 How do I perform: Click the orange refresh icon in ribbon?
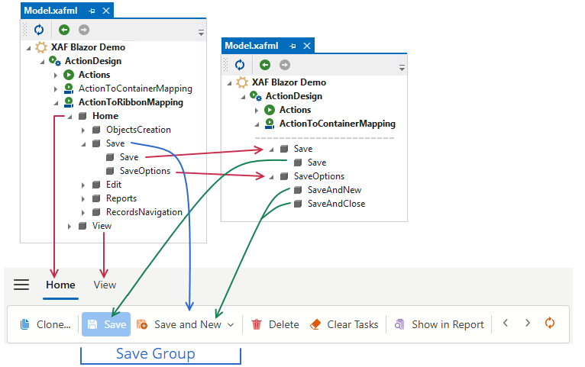point(550,324)
